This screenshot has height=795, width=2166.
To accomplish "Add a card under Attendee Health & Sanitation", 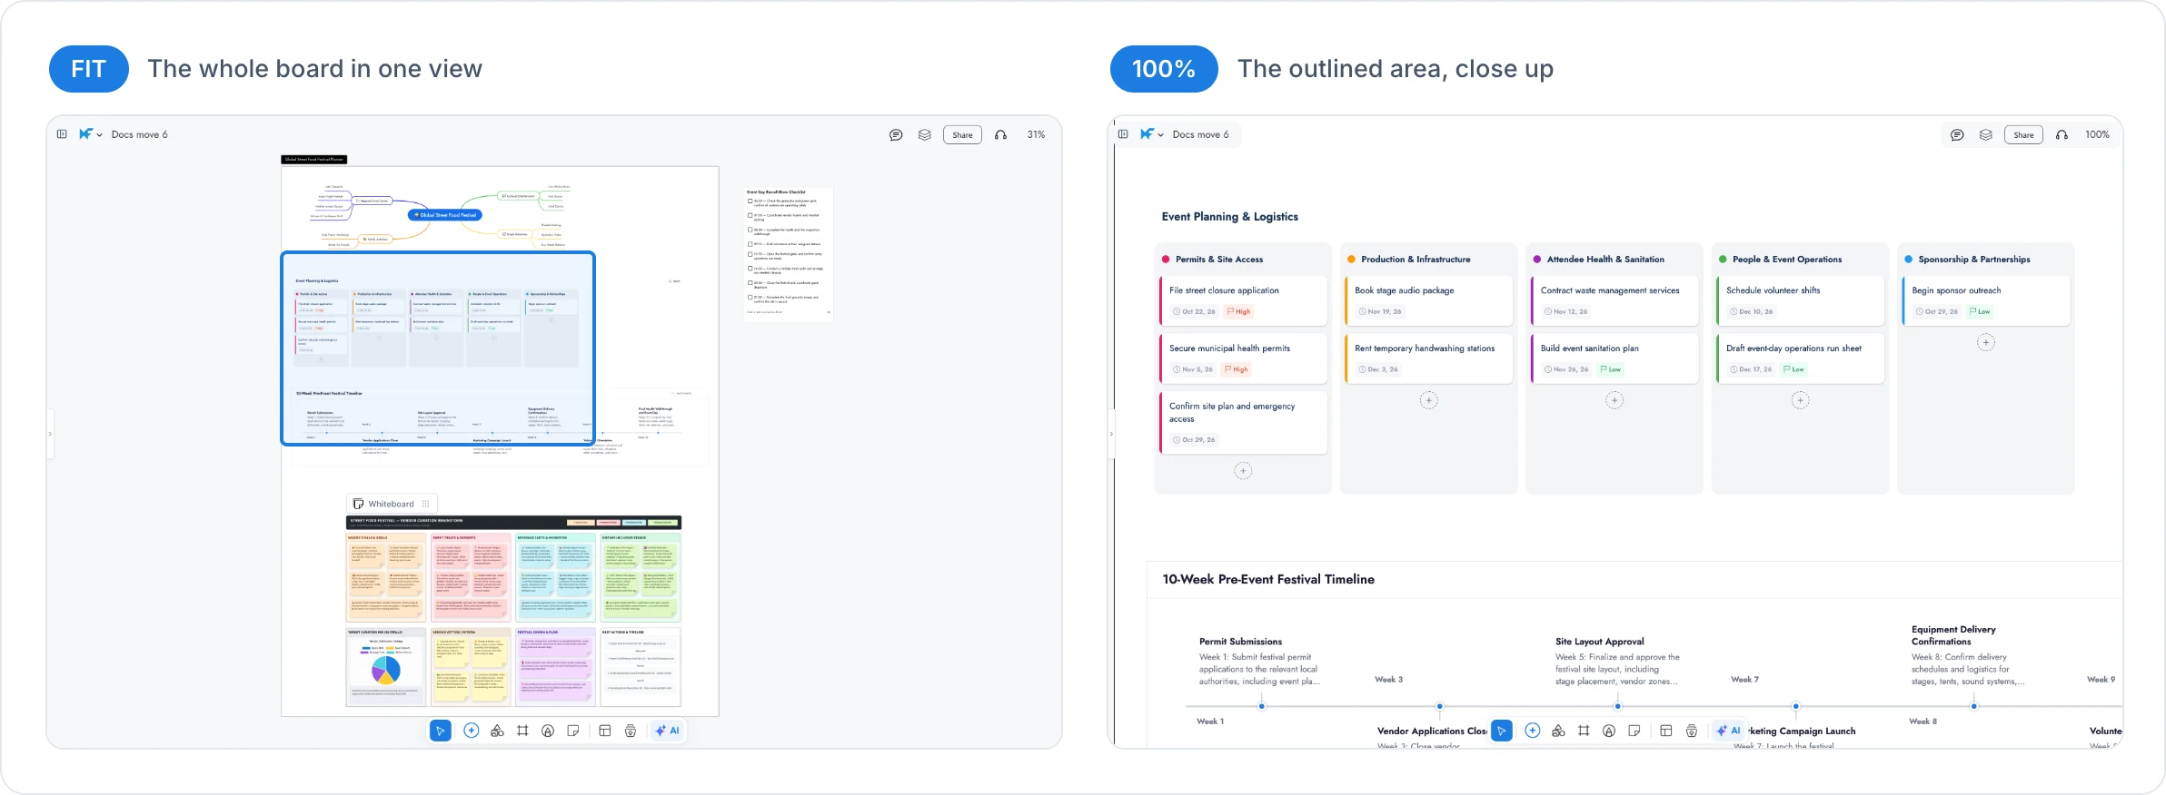I will pos(1615,400).
